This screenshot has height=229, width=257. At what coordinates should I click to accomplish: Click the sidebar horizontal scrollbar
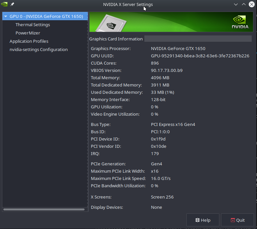click(x=44, y=209)
